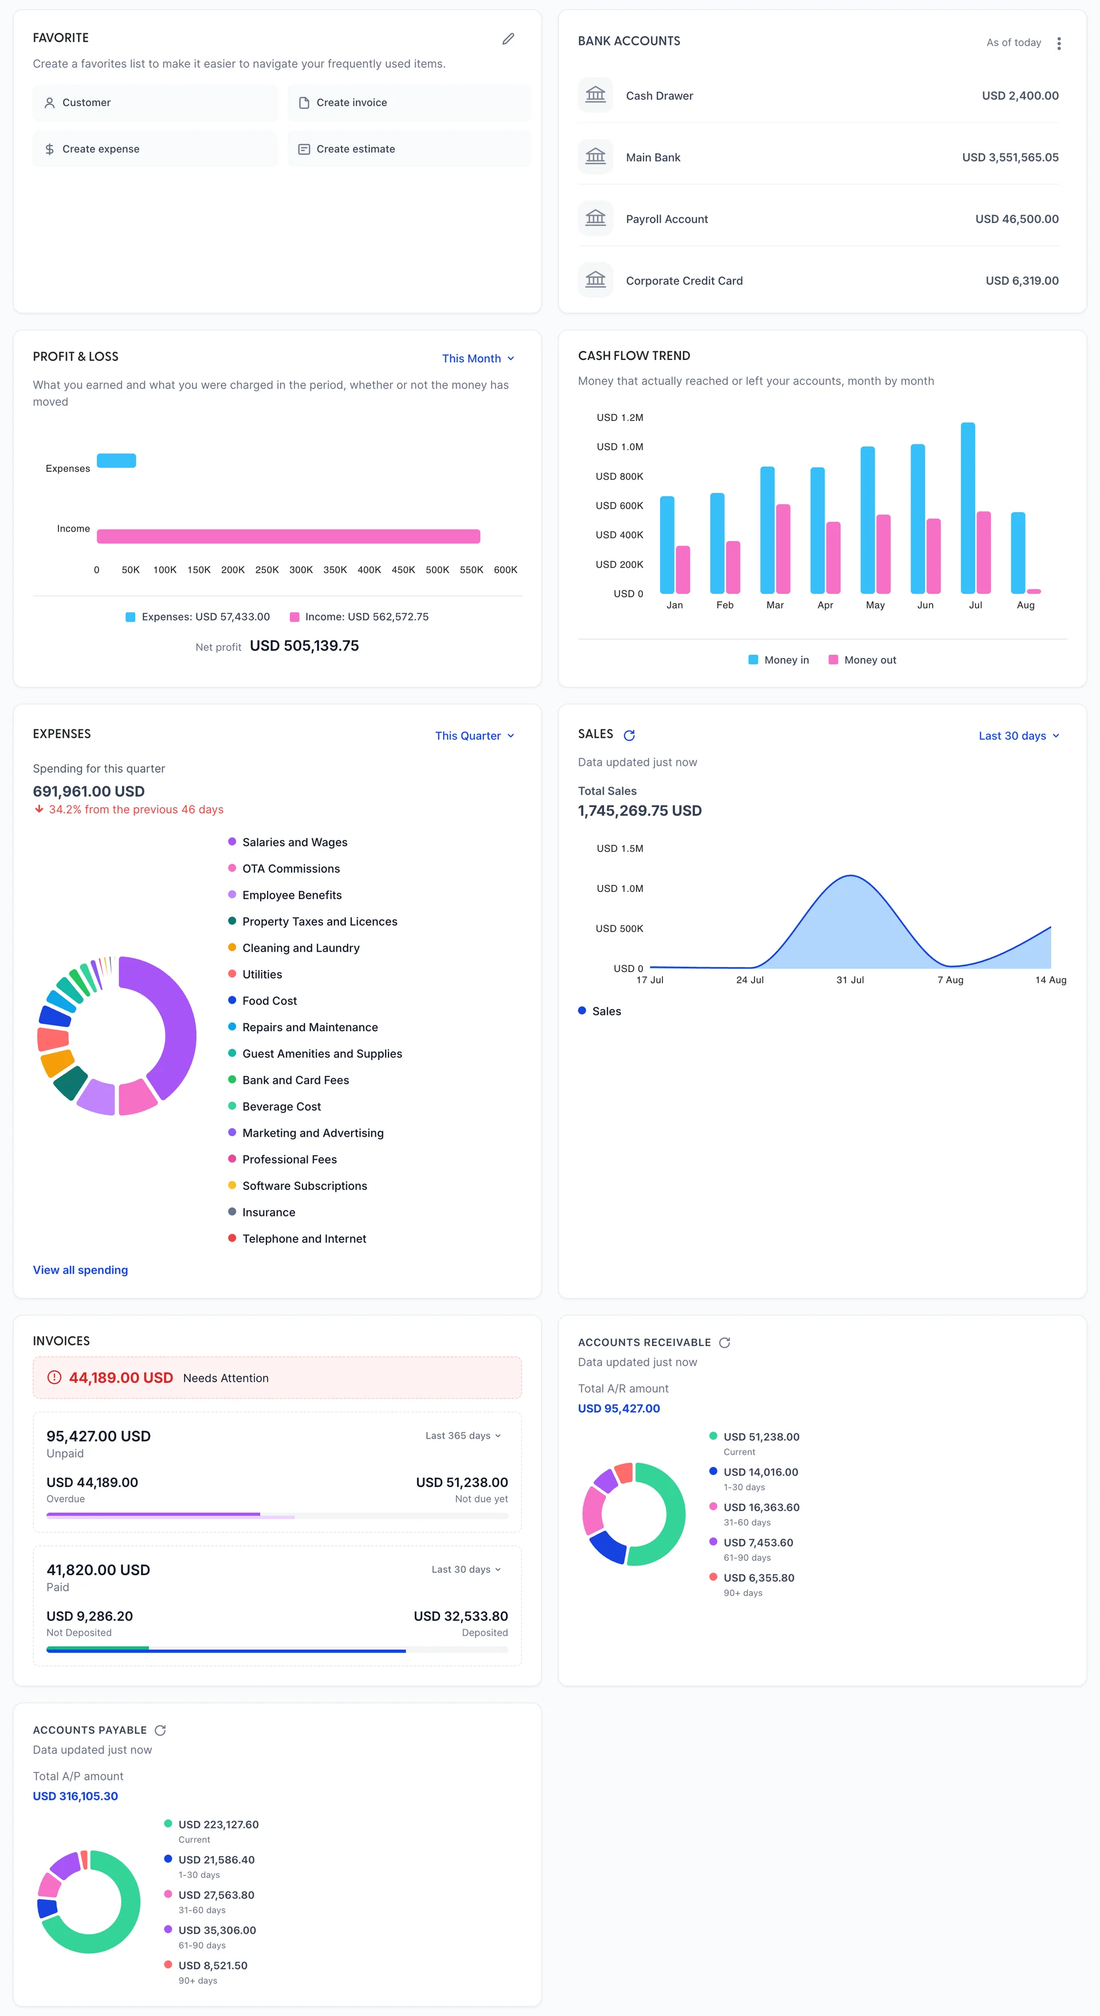Toggle Repairs and Maintenance legend entry
Screen dimensions: 1100x2016
click(x=302, y=1028)
